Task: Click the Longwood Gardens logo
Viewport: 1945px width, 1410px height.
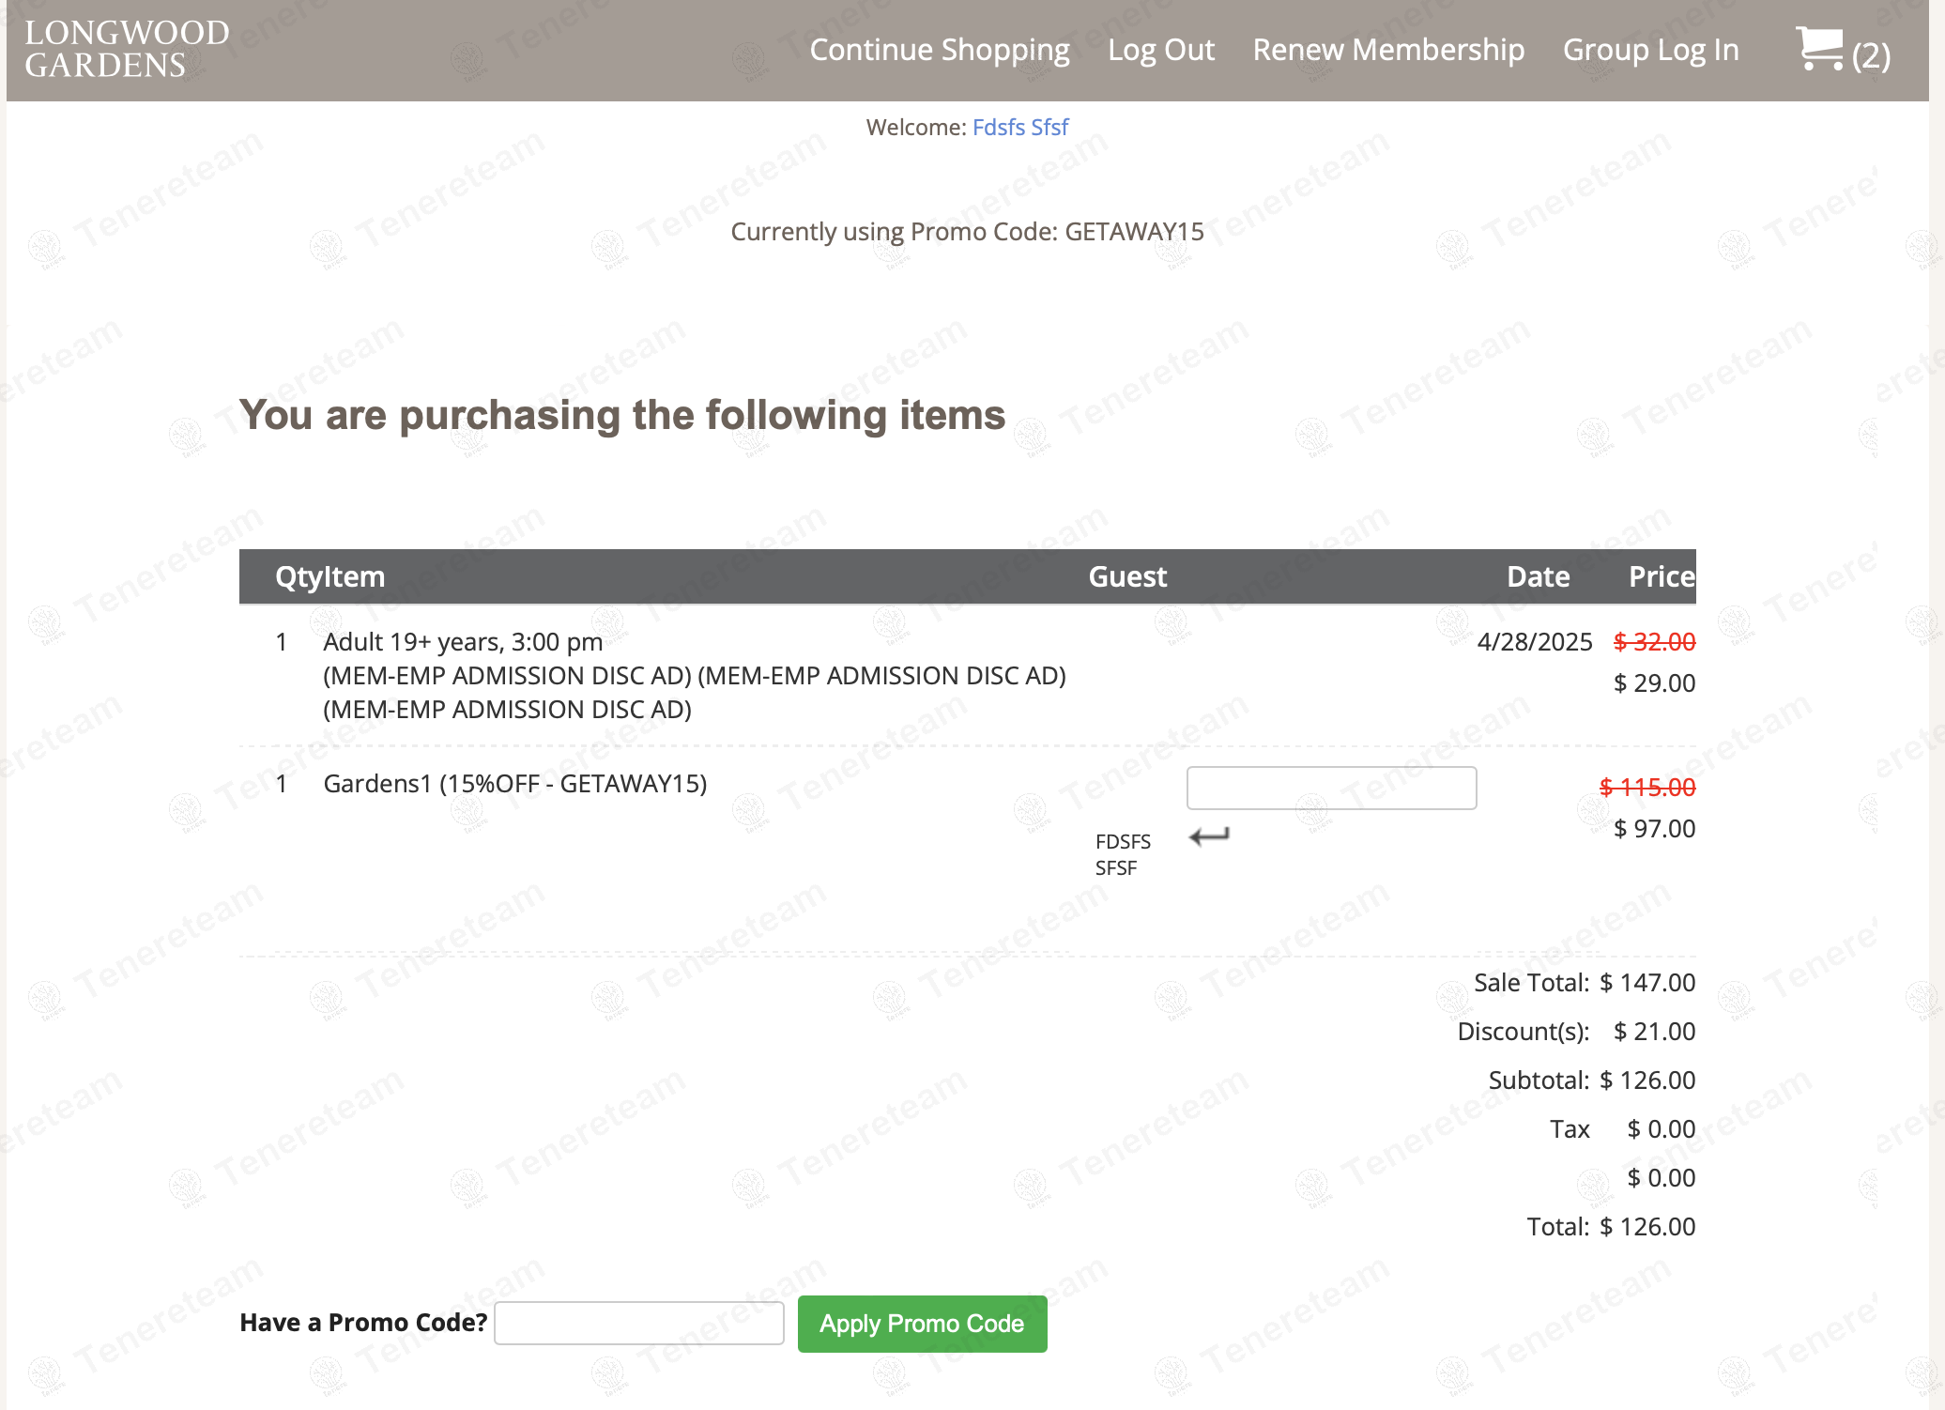Action: point(127,49)
